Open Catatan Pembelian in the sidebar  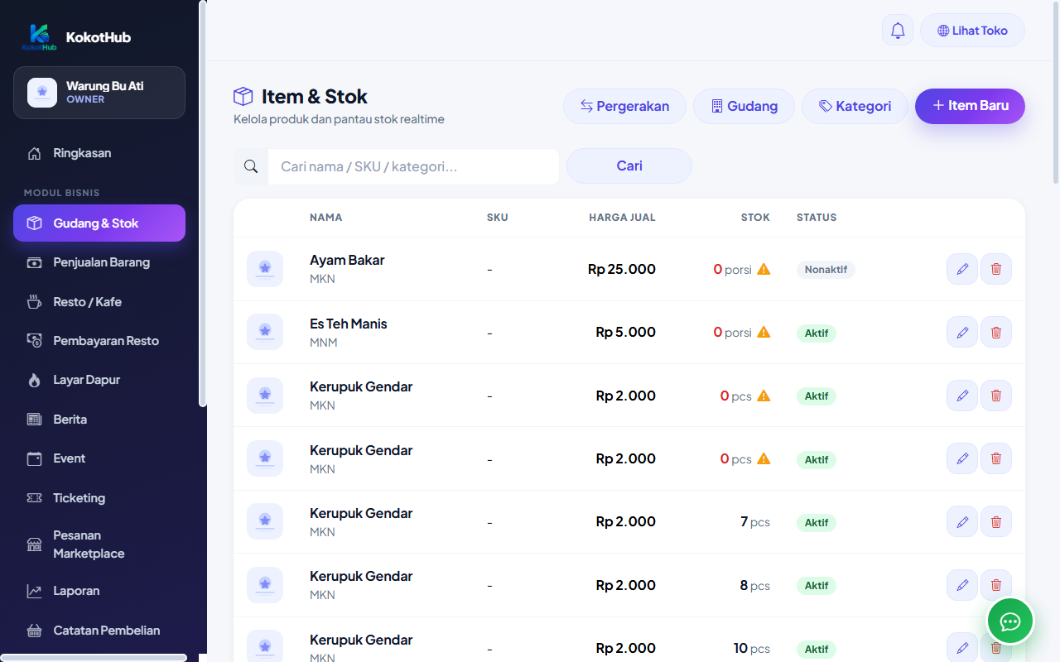(99, 631)
